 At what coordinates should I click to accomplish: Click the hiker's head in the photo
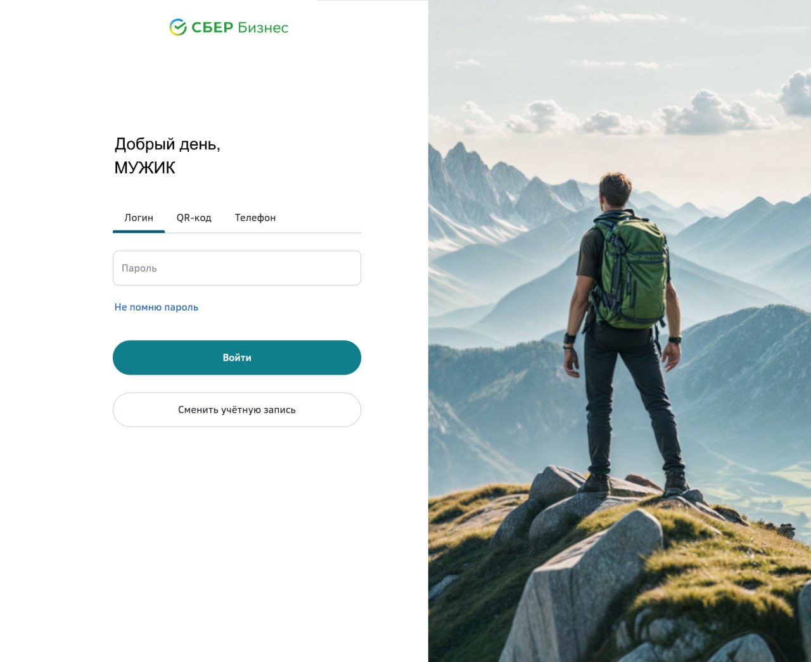point(614,190)
